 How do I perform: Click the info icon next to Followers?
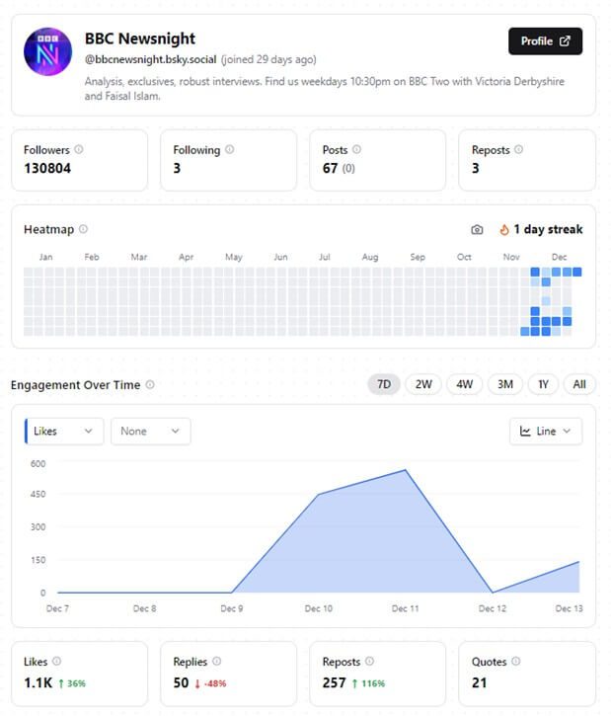click(79, 149)
